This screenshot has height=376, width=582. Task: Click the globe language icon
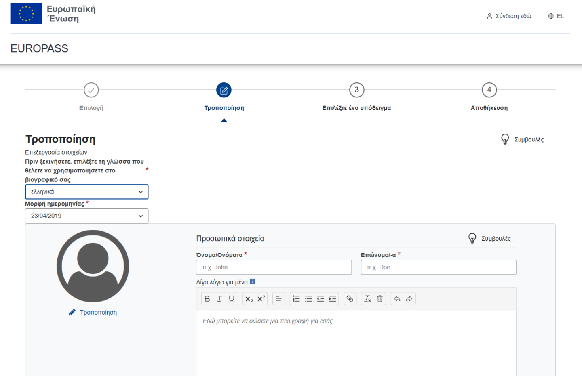point(551,16)
